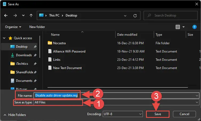Open Downloads in navigation pane

(x=24, y=55)
